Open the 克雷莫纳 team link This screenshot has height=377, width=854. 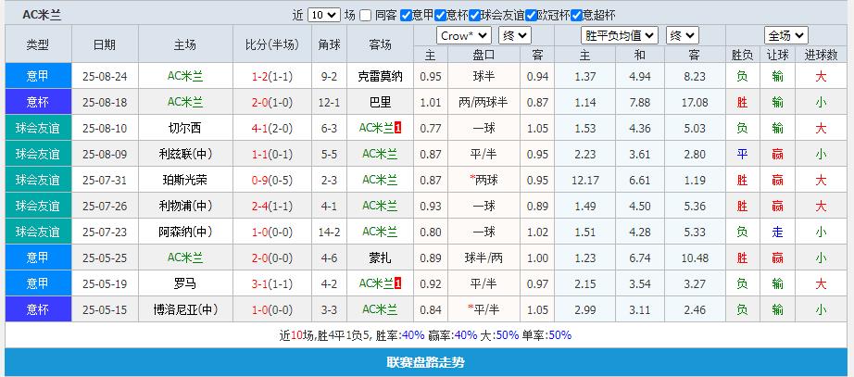[x=380, y=76]
